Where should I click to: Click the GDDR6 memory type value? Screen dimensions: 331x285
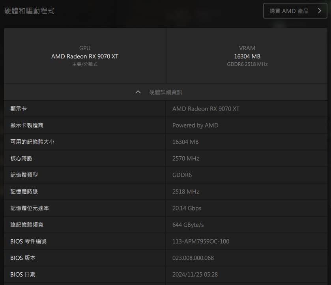[x=182, y=175]
